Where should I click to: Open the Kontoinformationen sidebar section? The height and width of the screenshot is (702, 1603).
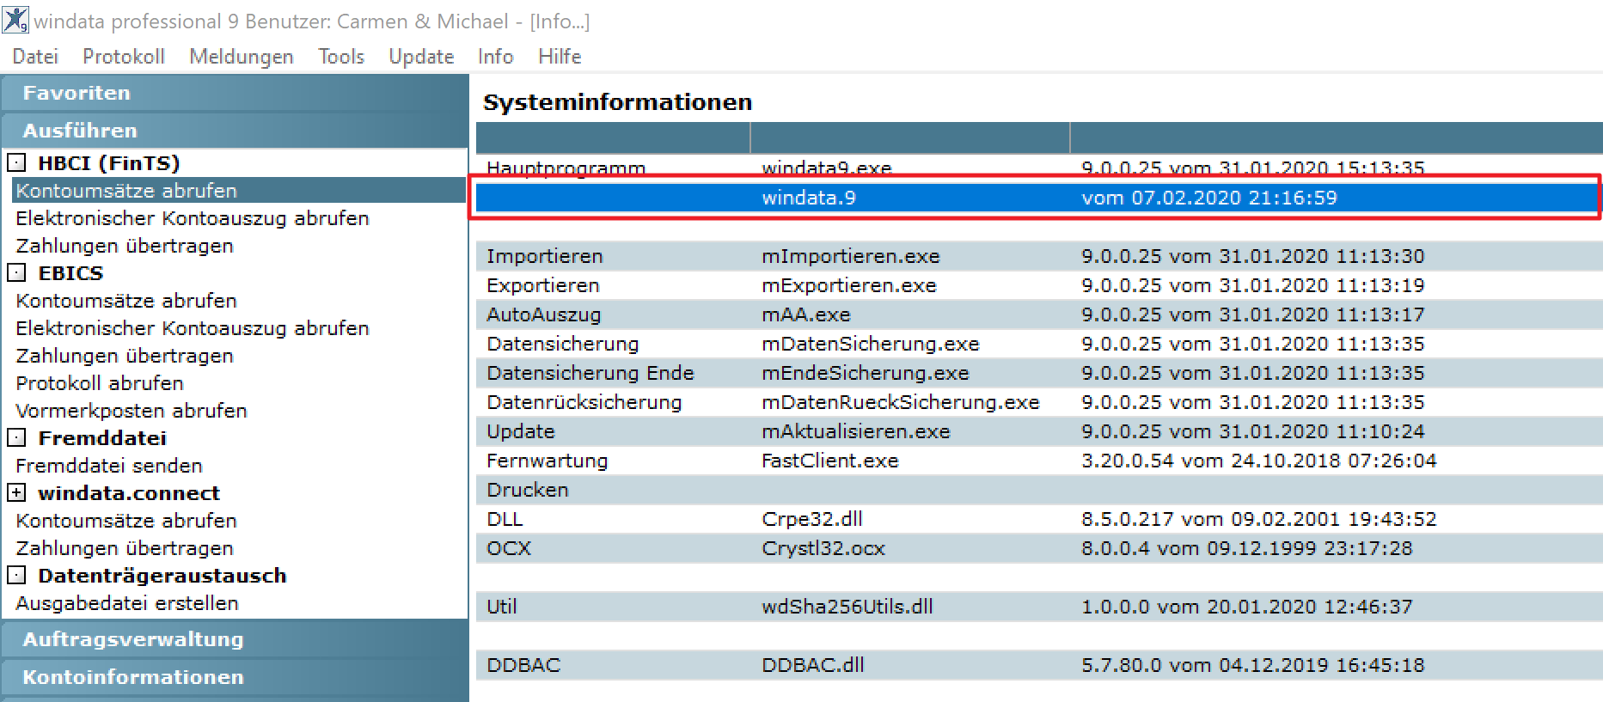[235, 677]
